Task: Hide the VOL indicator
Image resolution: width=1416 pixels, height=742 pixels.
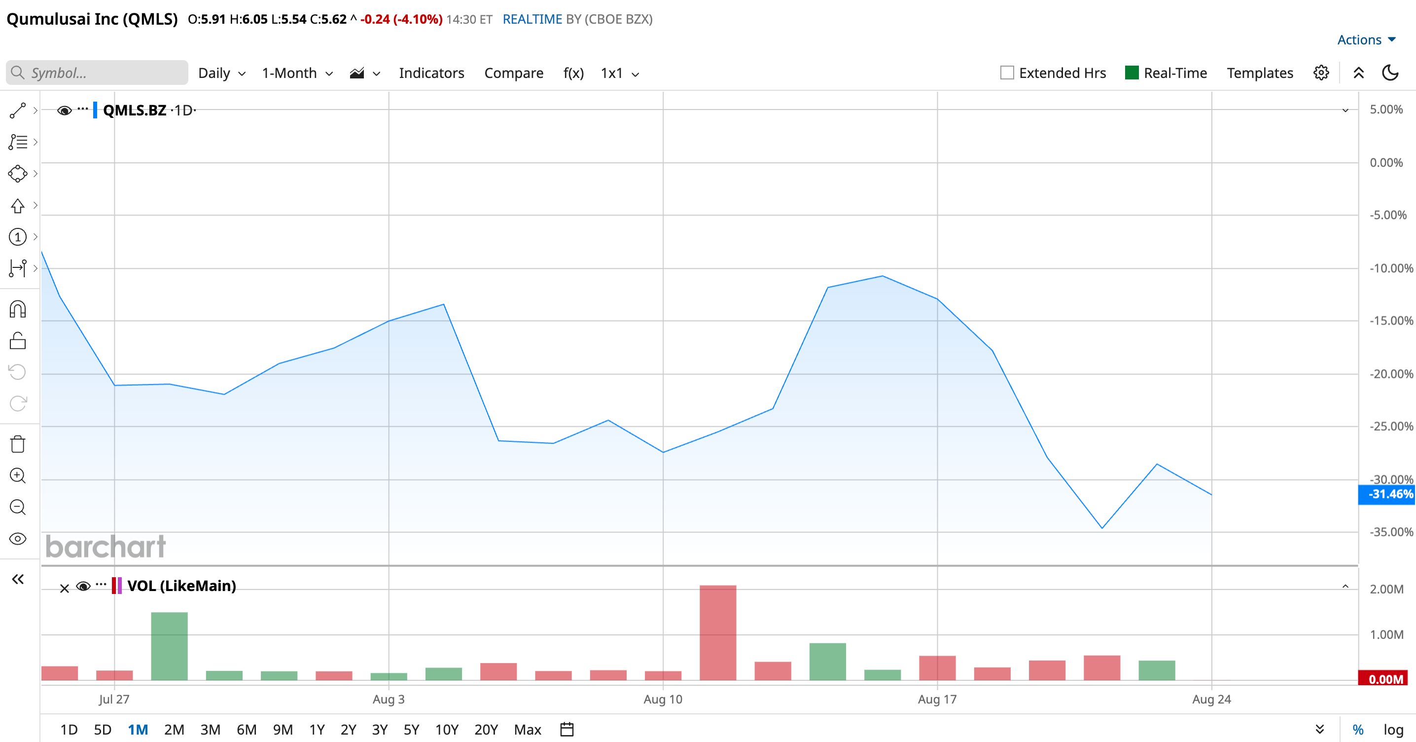Action: (x=83, y=586)
